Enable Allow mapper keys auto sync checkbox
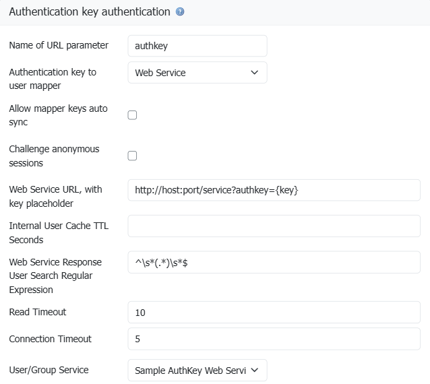Image resolution: width=430 pixels, height=384 pixels. [x=132, y=115]
